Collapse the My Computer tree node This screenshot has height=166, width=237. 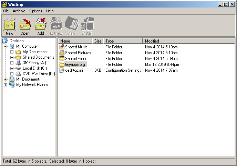(x=6, y=46)
